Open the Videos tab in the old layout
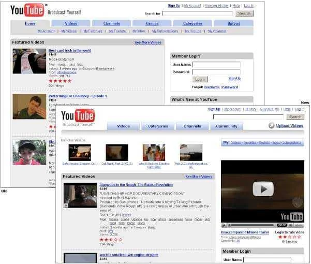This screenshot has width=311, height=264. 71,23
